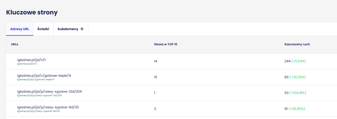337x119 pixels.
Task: Click the +20,95% traffic change
Action: pos(296,109)
